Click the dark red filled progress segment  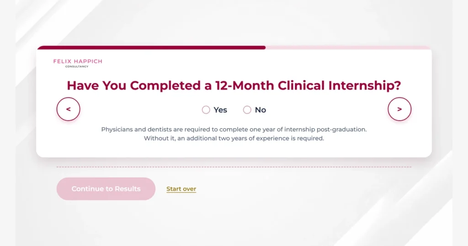coord(151,48)
